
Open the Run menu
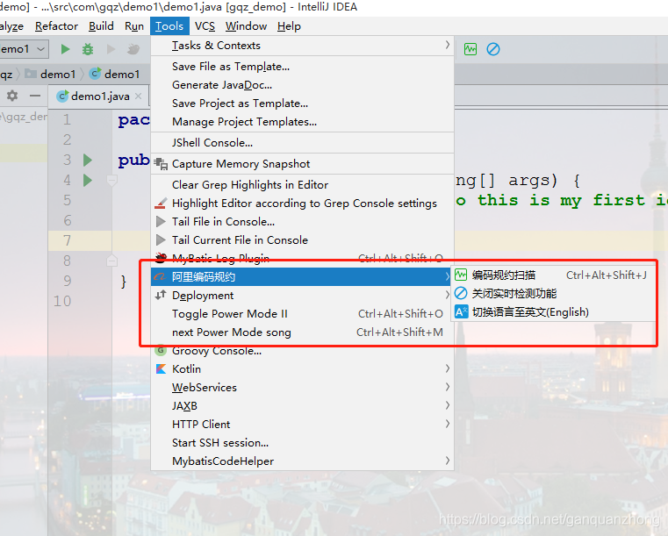coord(133,26)
